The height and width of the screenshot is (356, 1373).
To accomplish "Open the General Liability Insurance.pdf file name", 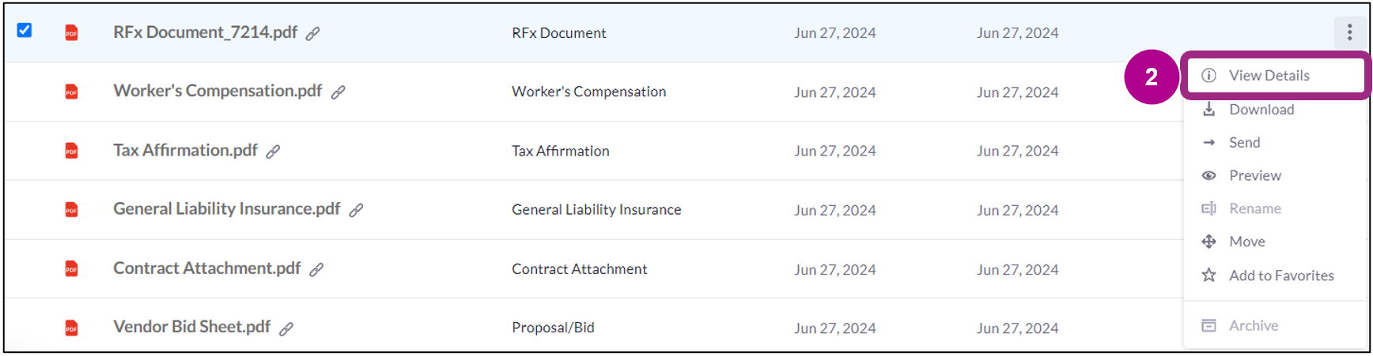I will pyautogui.click(x=226, y=209).
